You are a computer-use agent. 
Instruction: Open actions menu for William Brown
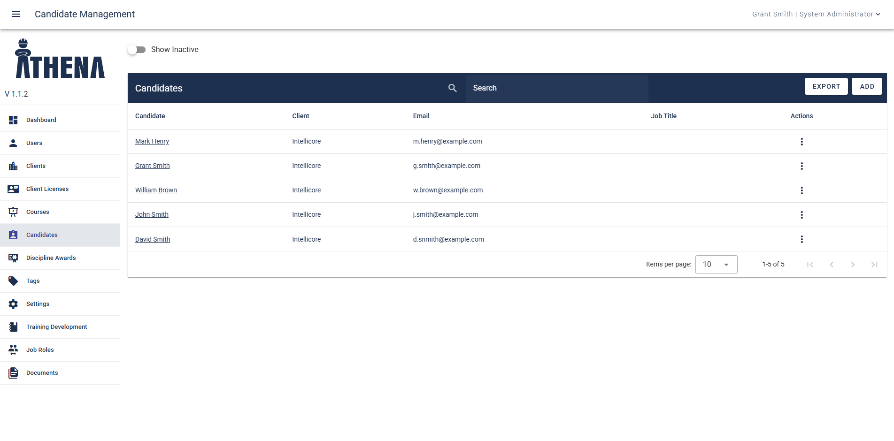pyautogui.click(x=802, y=190)
